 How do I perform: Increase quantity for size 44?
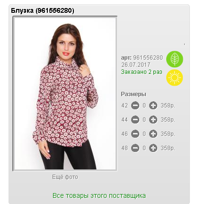click(x=153, y=120)
